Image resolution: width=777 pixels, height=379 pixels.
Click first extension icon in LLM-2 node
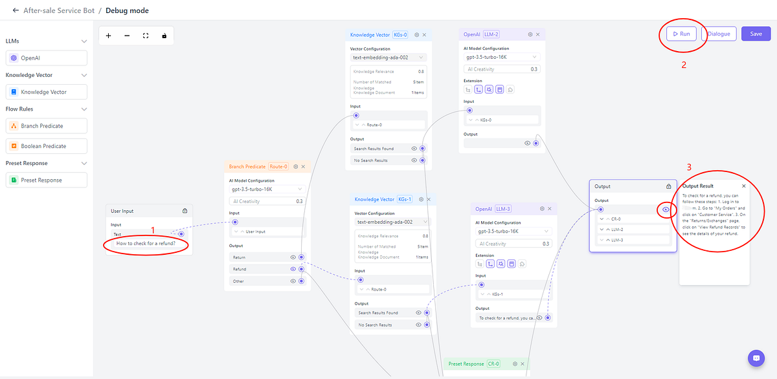pyautogui.click(x=469, y=89)
